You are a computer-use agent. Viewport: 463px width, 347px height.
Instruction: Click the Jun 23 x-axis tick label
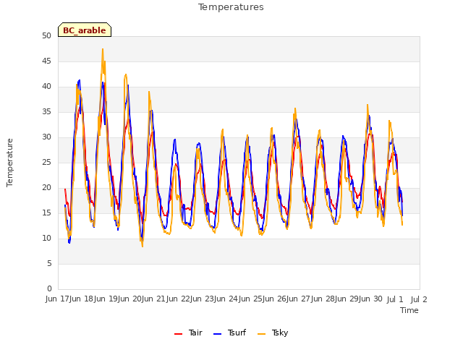click(203, 299)
